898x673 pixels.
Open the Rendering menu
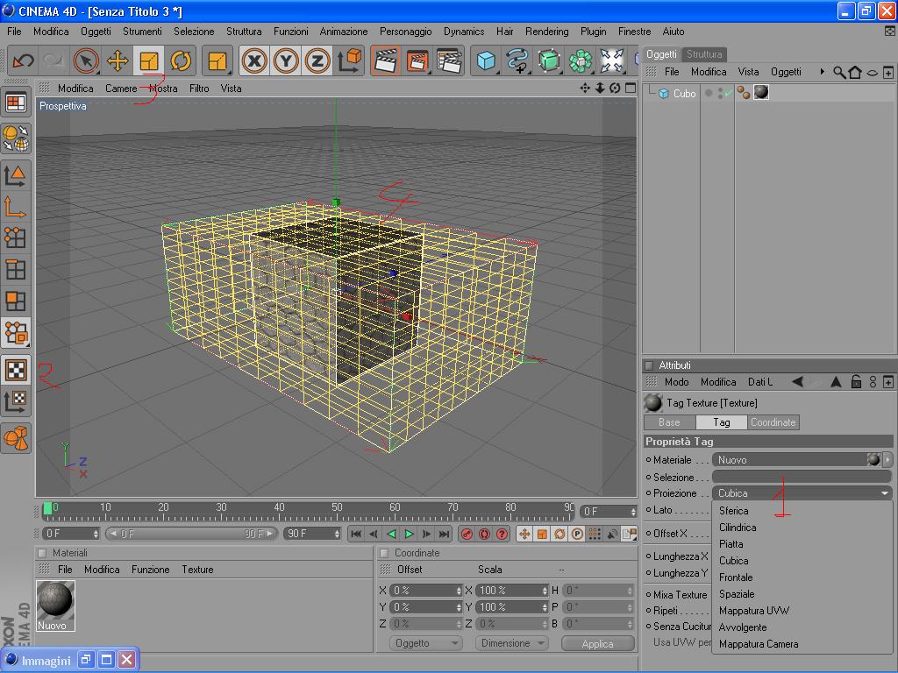[546, 32]
